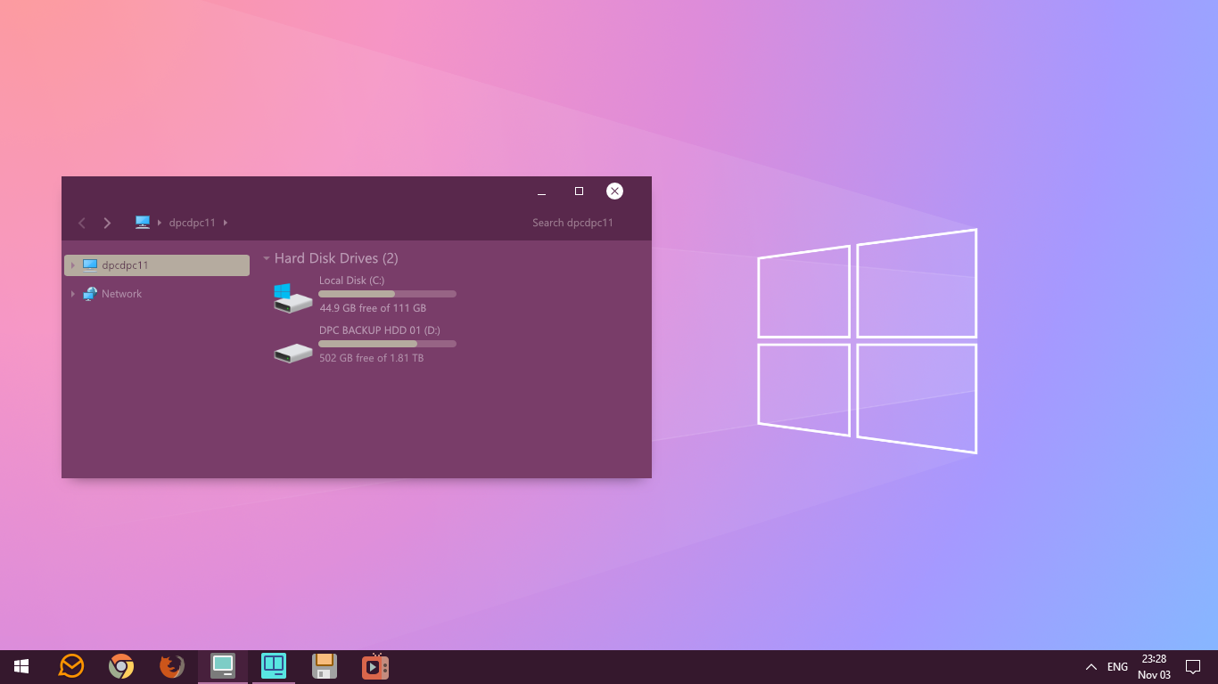1218x684 pixels.
Task: Select dpcdpc11 in the navigation pane
Action: 157,265
